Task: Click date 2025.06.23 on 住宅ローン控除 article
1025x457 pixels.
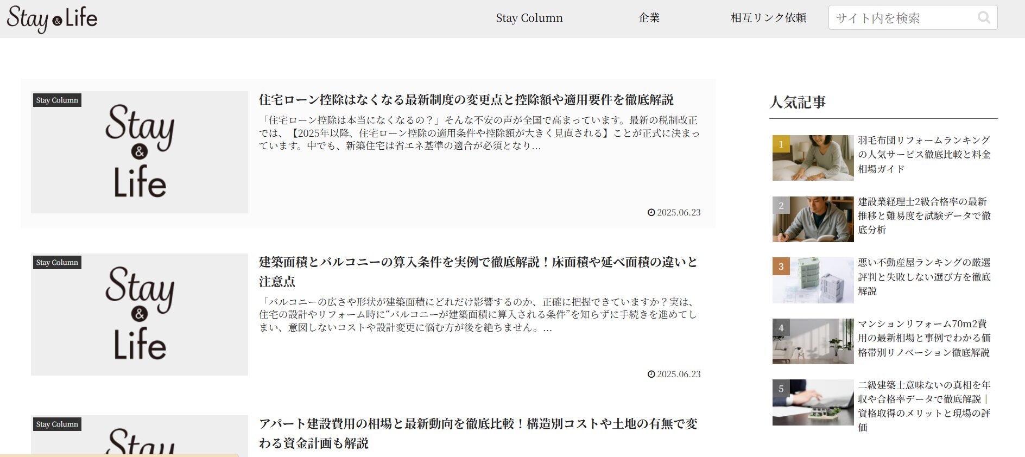Action: (674, 212)
